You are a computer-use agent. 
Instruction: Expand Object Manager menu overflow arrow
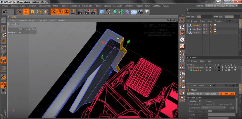224,21
